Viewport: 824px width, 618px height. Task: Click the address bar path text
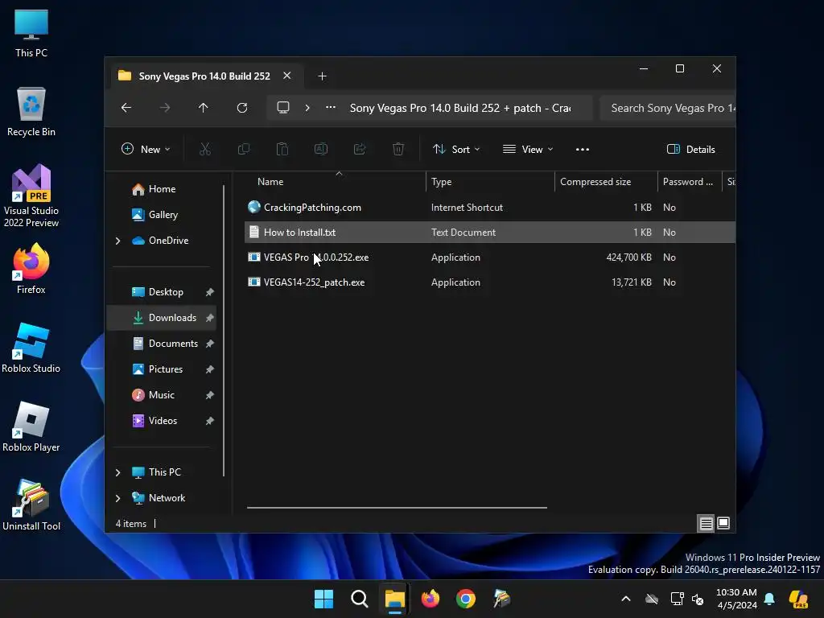[460, 108]
